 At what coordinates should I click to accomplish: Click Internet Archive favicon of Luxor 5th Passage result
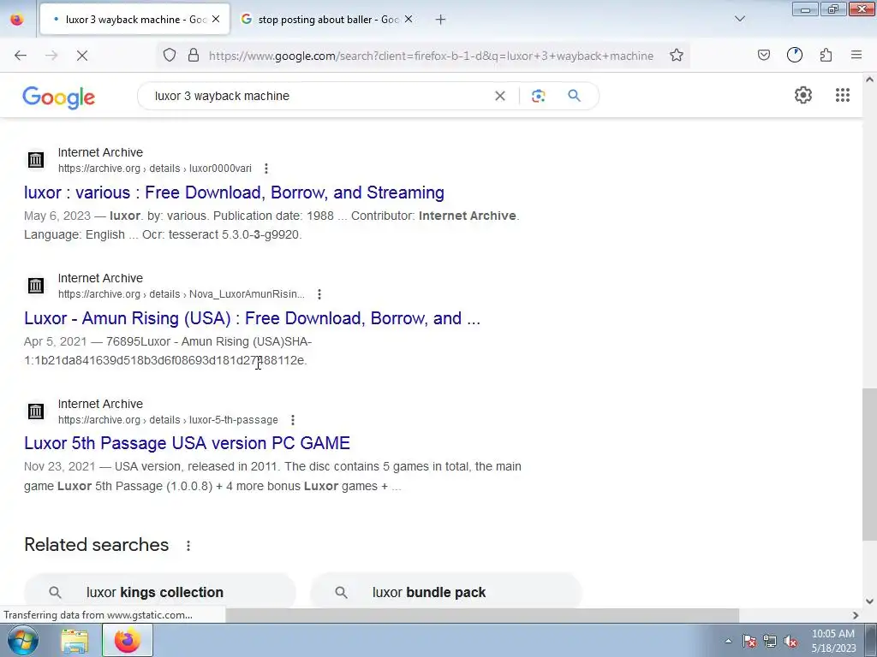point(36,411)
